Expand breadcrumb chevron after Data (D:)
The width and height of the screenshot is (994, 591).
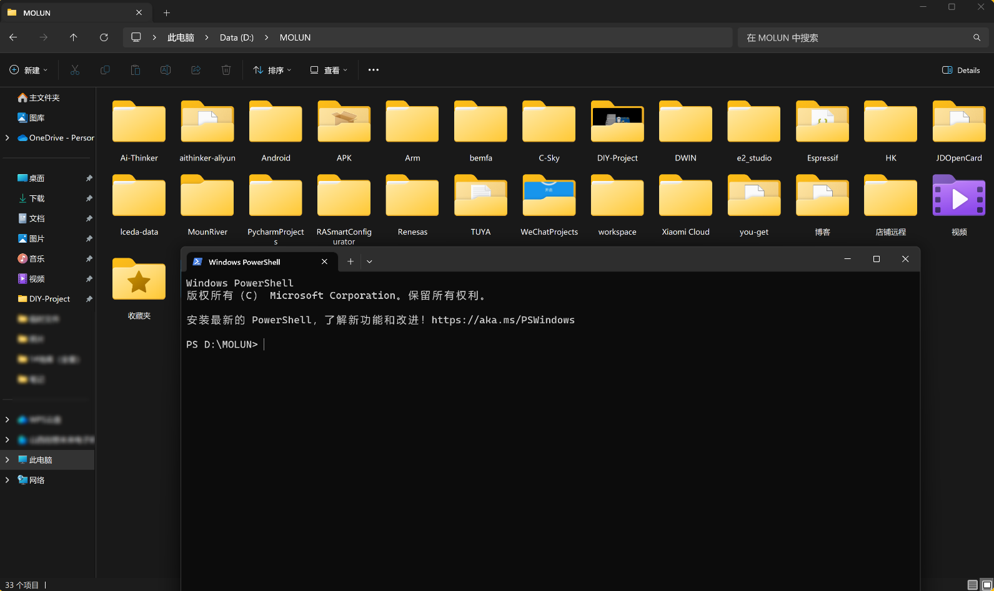click(267, 37)
